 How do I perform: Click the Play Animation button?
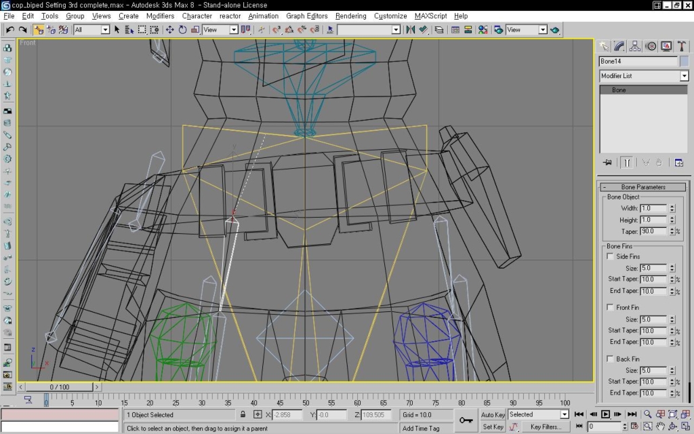click(605, 414)
